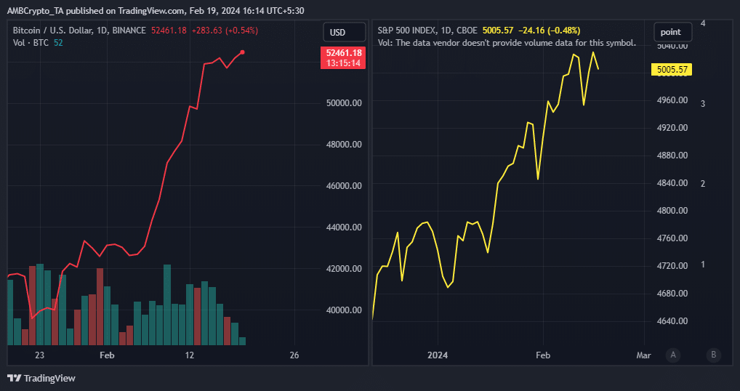
Task: Click the 50000.00 price axis label
Action: click(344, 102)
